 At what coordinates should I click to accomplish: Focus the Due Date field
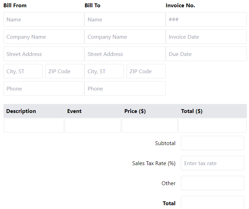click(206, 54)
